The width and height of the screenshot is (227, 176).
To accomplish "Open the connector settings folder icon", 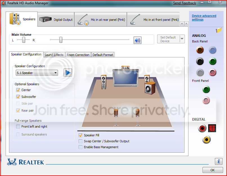I will 219,30.
